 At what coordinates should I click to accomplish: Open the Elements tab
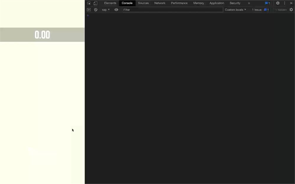pyautogui.click(x=110, y=3)
